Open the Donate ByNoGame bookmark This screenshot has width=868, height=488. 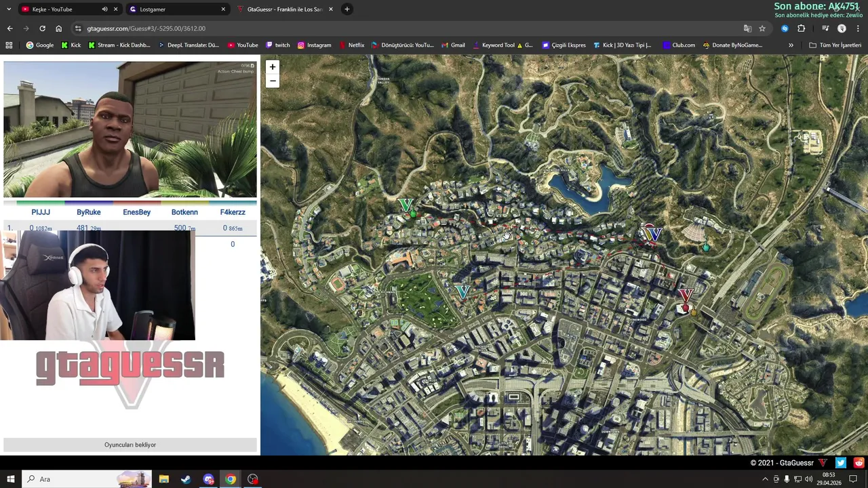tap(732, 45)
